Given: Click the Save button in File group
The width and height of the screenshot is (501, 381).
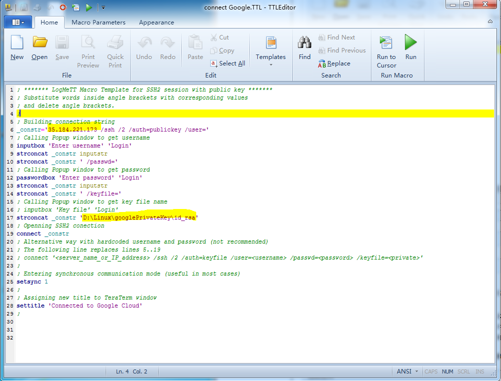Looking at the screenshot, I should (62, 48).
